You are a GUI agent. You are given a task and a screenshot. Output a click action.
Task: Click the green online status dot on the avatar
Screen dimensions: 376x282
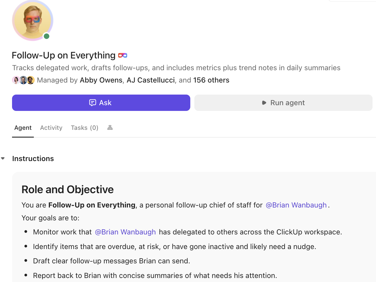click(47, 36)
